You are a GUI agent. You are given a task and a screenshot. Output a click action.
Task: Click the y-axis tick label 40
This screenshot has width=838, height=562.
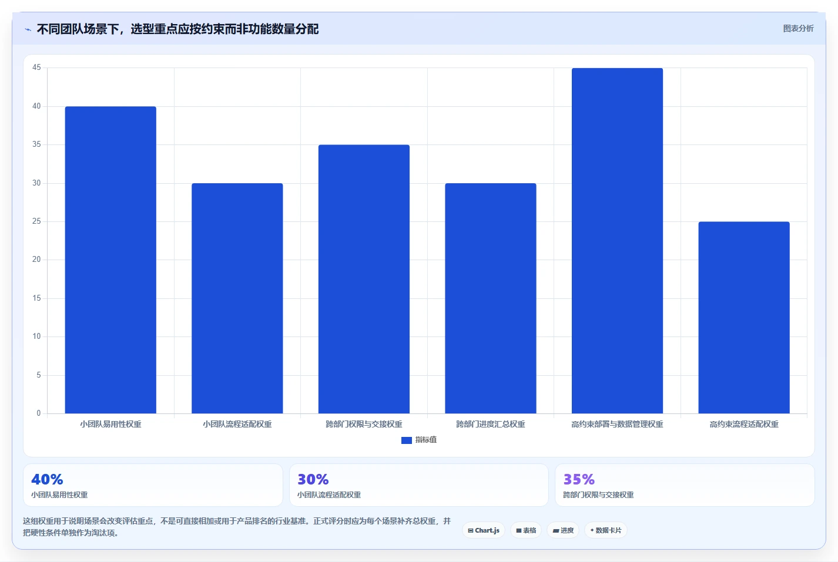click(36, 106)
